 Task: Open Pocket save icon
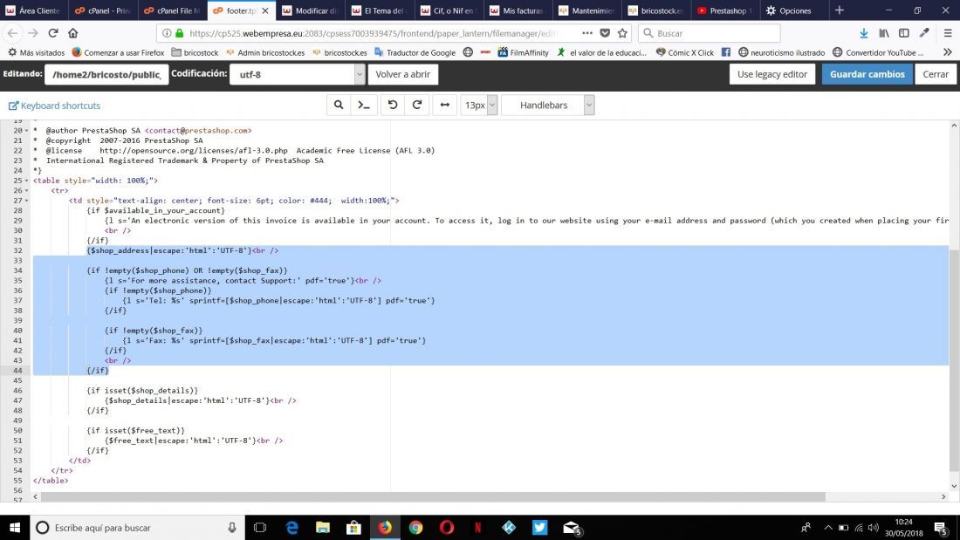coord(605,33)
